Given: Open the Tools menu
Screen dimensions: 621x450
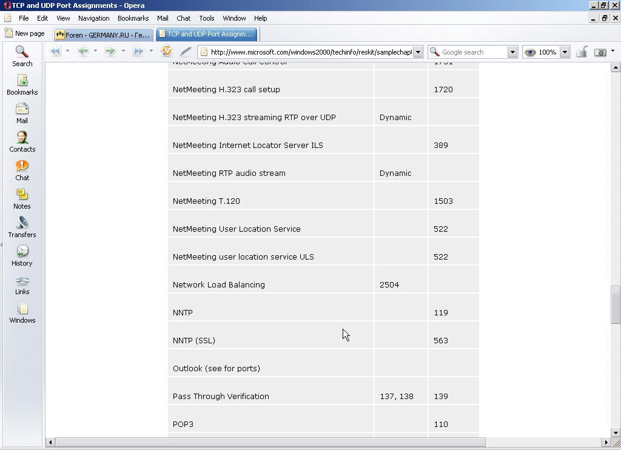Looking at the screenshot, I should click(x=206, y=18).
